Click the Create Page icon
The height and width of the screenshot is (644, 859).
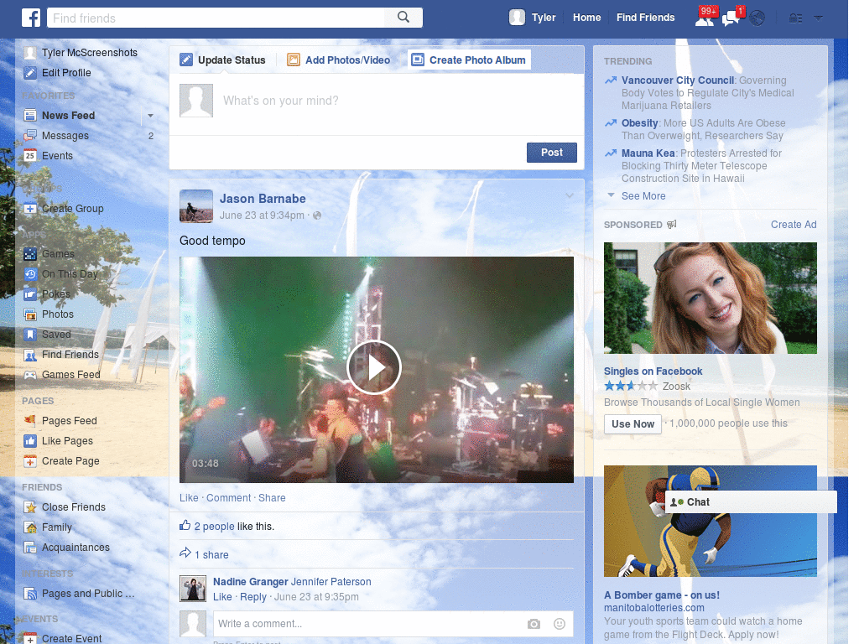(x=30, y=461)
